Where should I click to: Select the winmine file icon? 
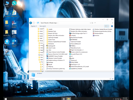(x=96, y=35)
